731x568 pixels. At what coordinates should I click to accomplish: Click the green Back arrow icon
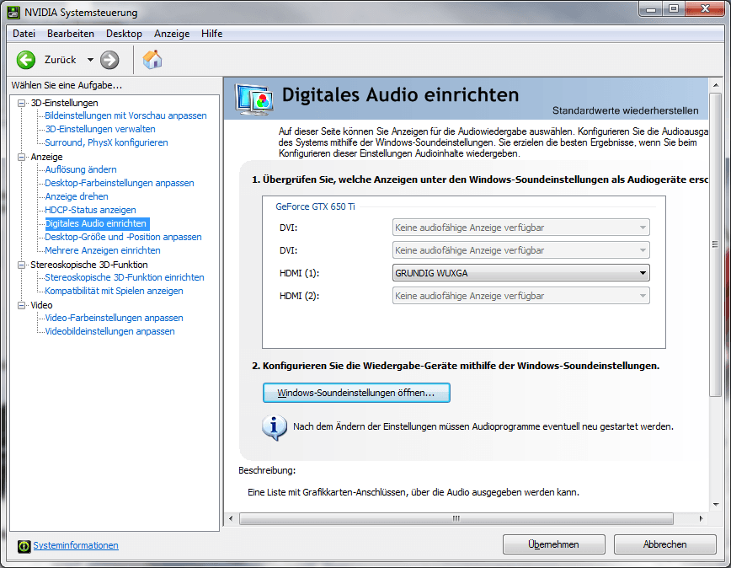coord(26,60)
